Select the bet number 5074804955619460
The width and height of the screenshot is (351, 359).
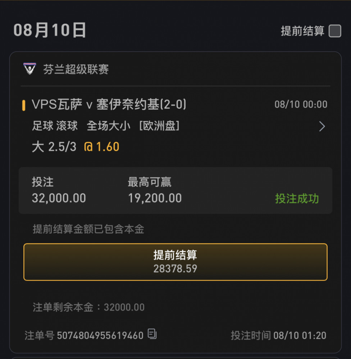(x=100, y=335)
